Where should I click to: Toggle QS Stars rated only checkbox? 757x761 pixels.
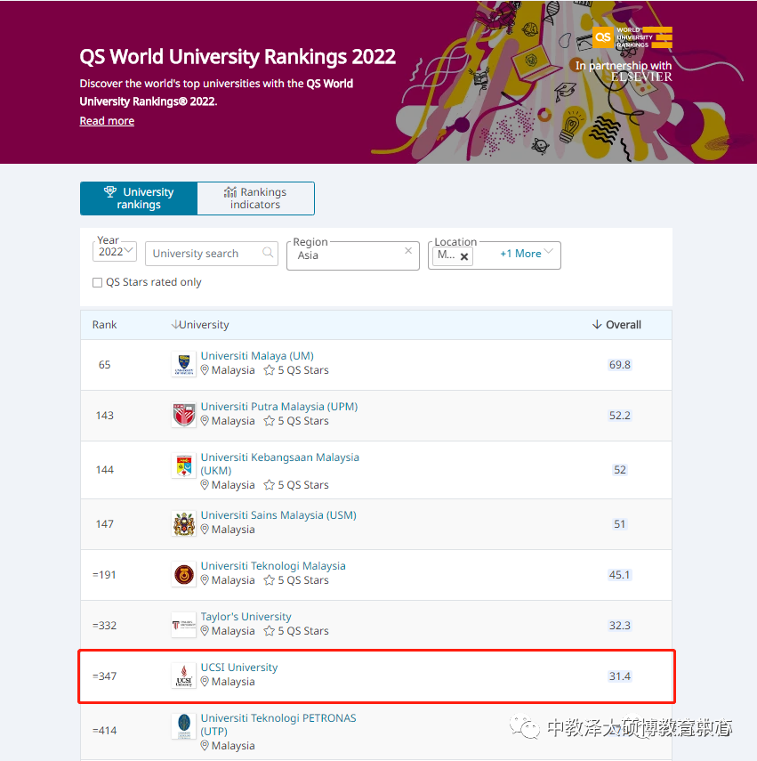pyautogui.click(x=98, y=282)
